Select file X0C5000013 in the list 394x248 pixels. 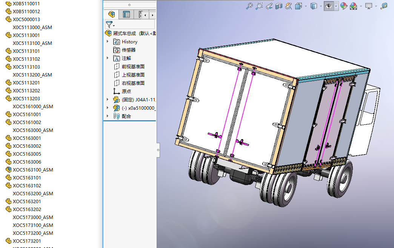(26, 19)
